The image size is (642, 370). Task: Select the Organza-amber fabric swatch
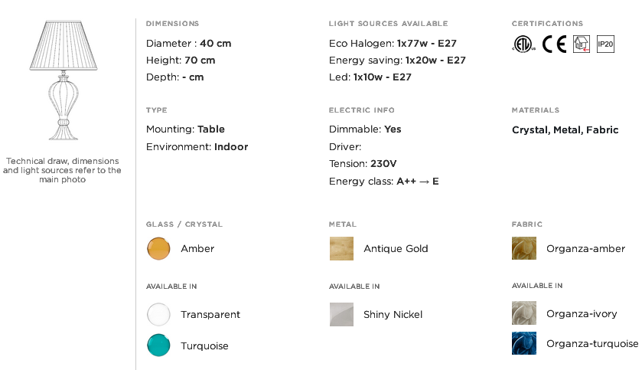coord(524,248)
